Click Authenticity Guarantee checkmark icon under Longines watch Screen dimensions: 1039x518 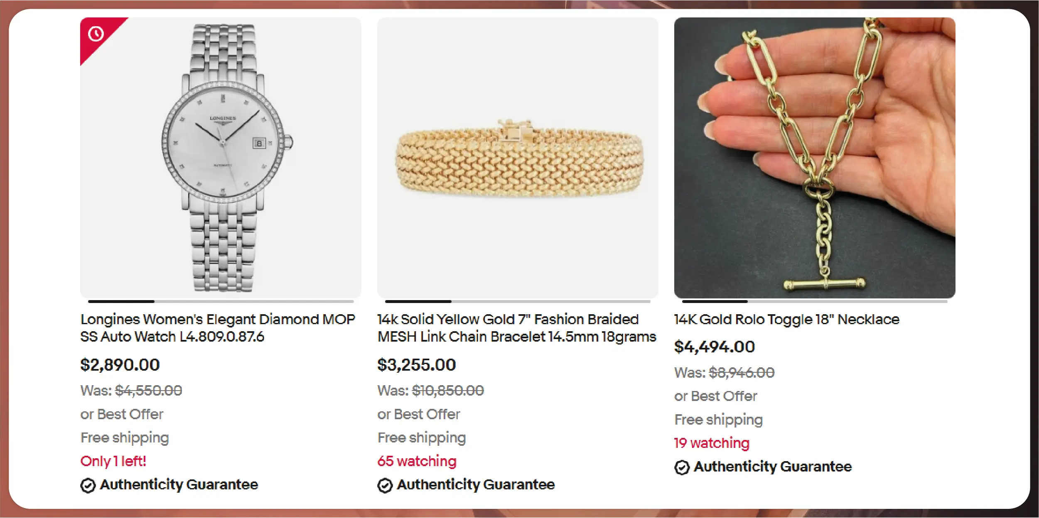coord(88,485)
